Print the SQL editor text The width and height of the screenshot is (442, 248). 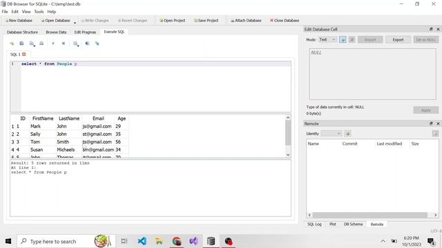(x=41, y=43)
